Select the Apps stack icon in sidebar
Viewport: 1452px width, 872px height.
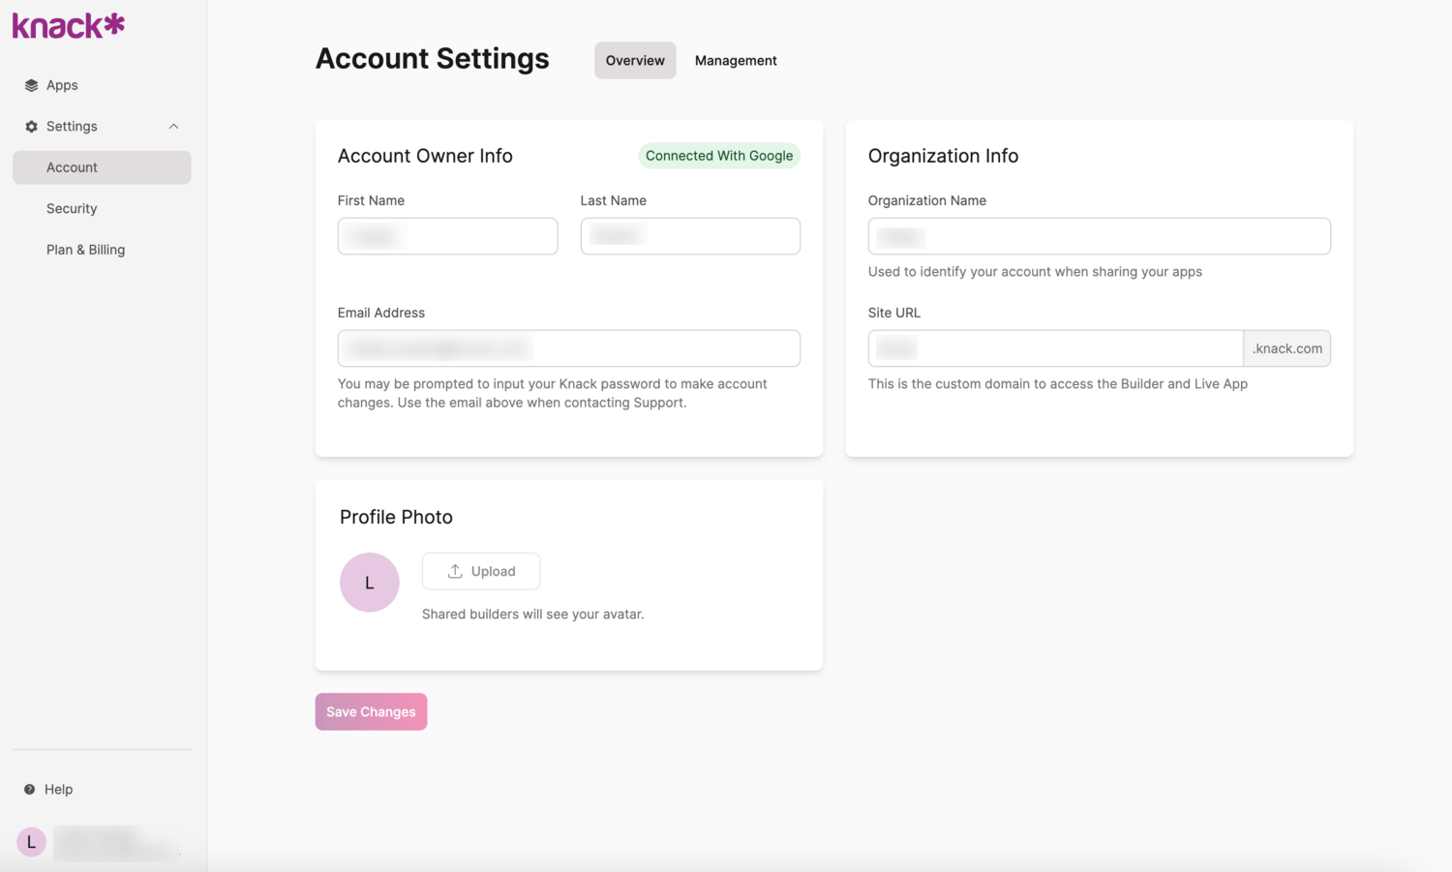(32, 84)
